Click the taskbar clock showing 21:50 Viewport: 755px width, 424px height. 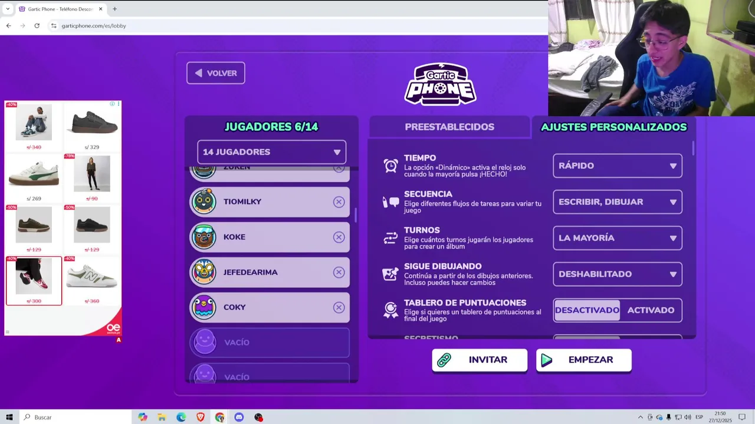(720, 417)
